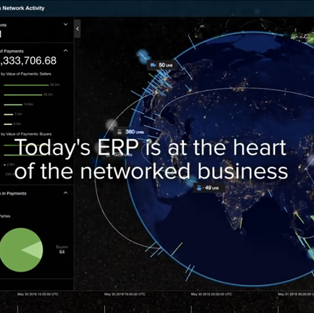
Task: Collapse the side panel with the left arrow
Action: [77, 29]
